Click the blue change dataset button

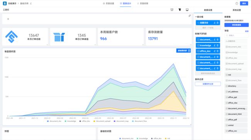point(236,25)
